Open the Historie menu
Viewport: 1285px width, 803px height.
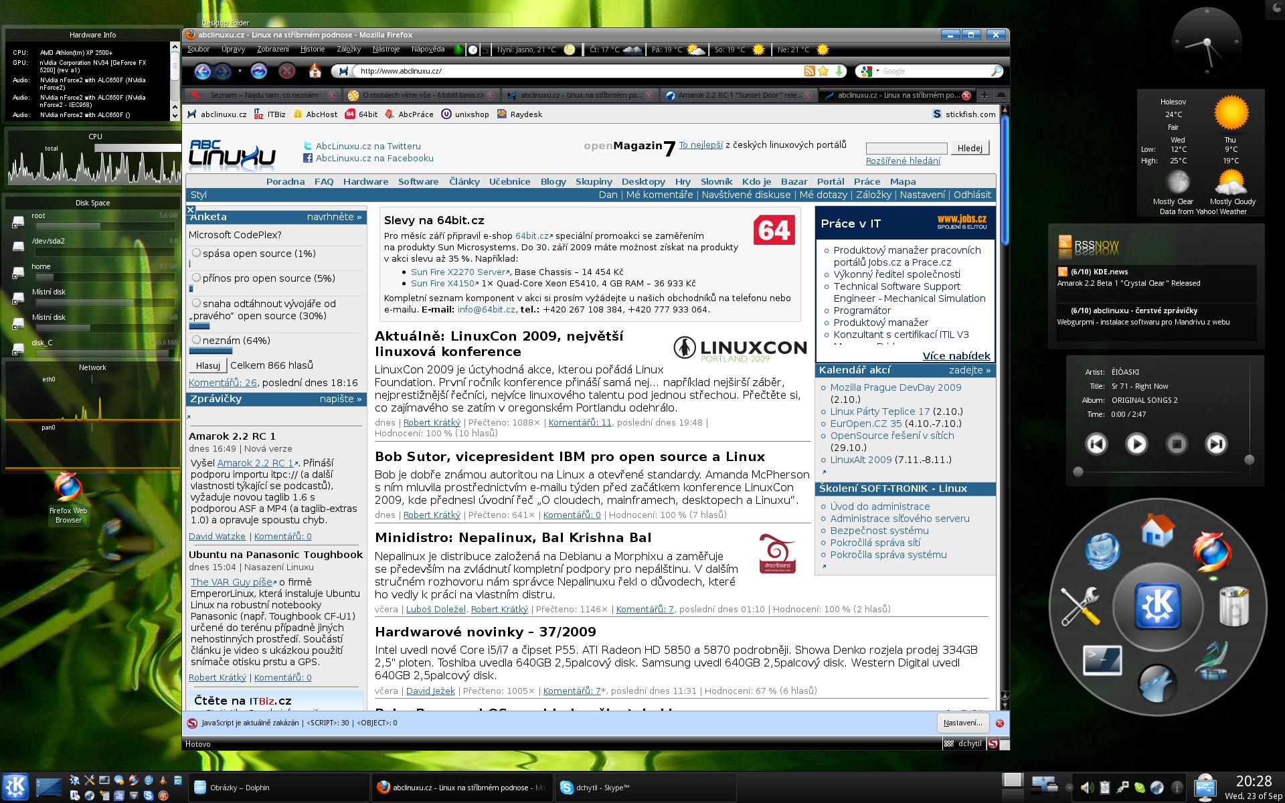tap(313, 50)
